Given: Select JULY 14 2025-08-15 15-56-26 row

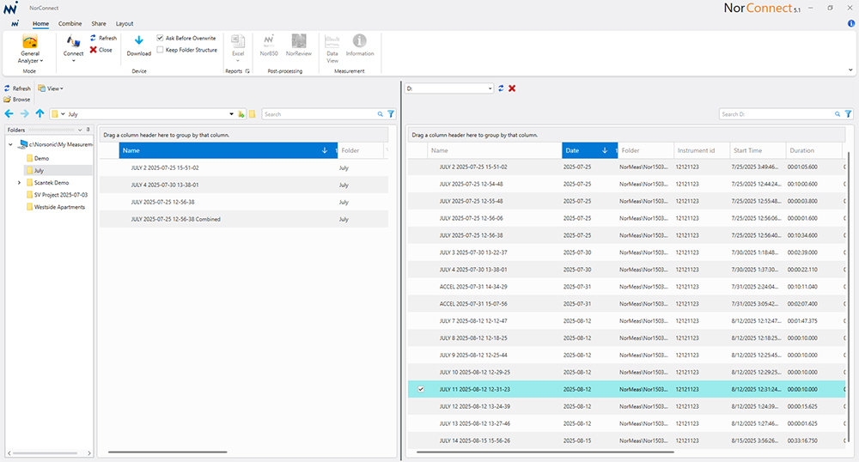Looking at the screenshot, I should pyautogui.click(x=626, y=441).
